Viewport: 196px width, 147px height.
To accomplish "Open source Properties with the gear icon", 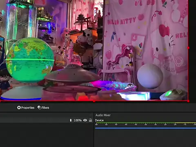I will click(26, 108).
